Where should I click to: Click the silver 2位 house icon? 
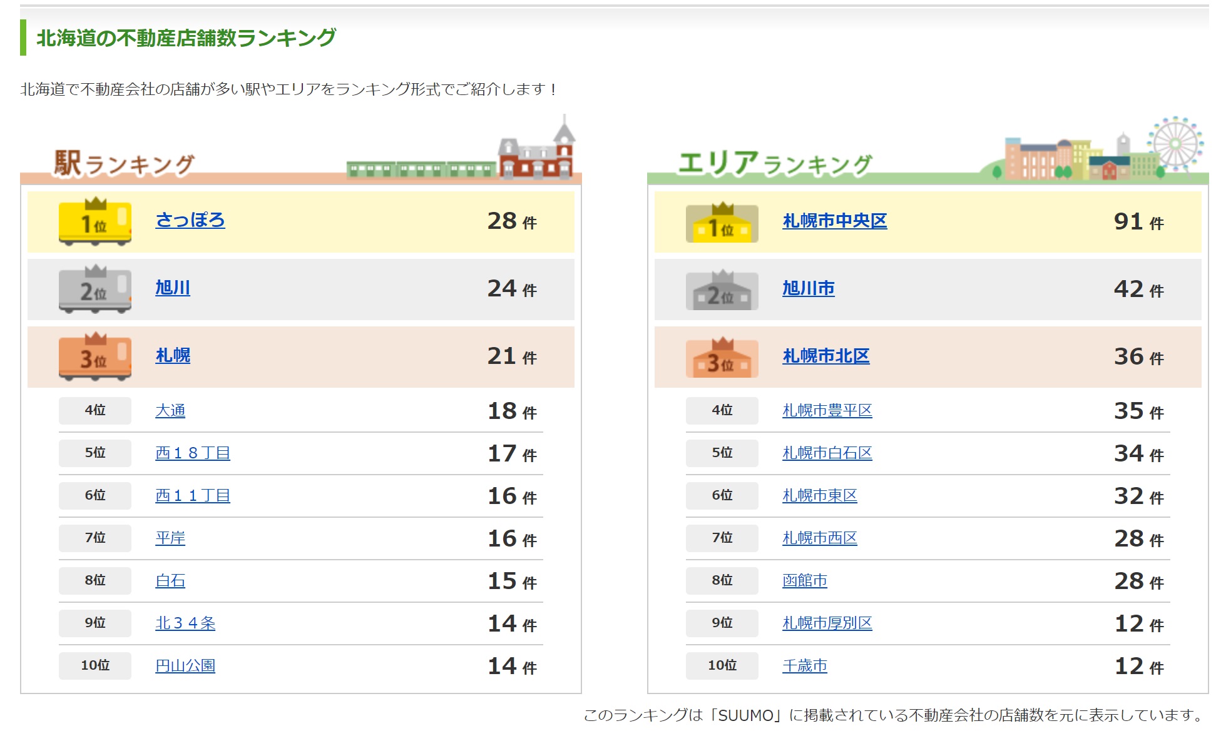(722, 291)
